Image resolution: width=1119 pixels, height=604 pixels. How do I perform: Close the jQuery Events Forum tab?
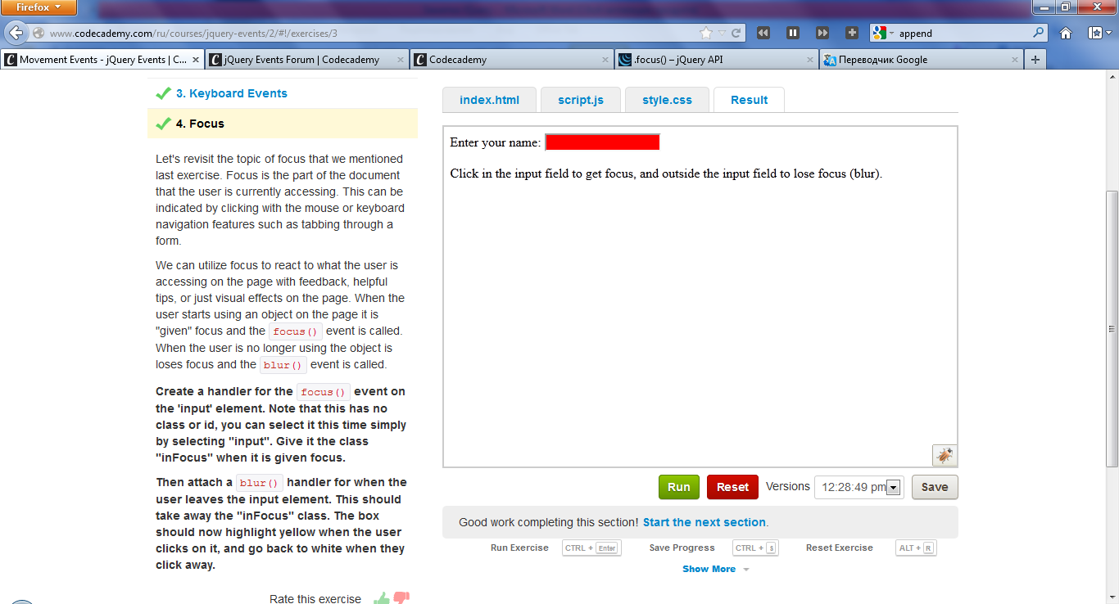coord(400,60)
